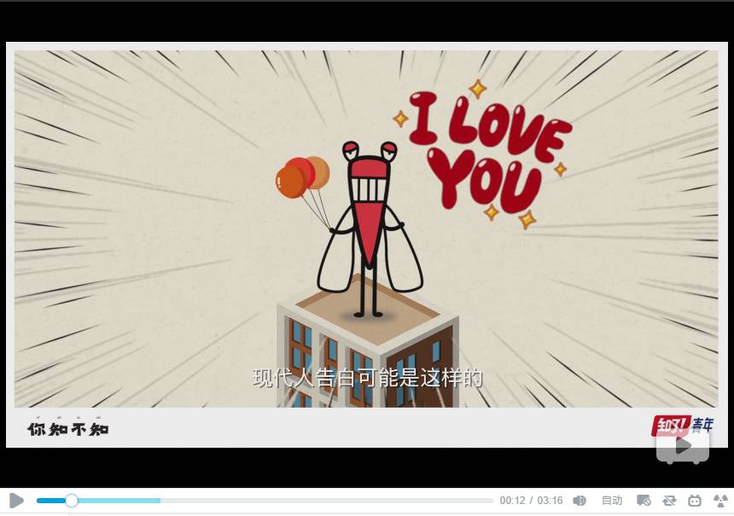Click the play button in the control bar
Image resolution: width=734 pixels, height=516 pixels.
16,501
